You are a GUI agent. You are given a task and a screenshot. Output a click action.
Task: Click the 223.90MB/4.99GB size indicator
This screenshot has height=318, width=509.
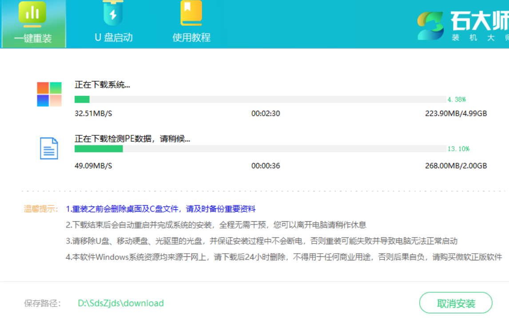tap(456, 114)
